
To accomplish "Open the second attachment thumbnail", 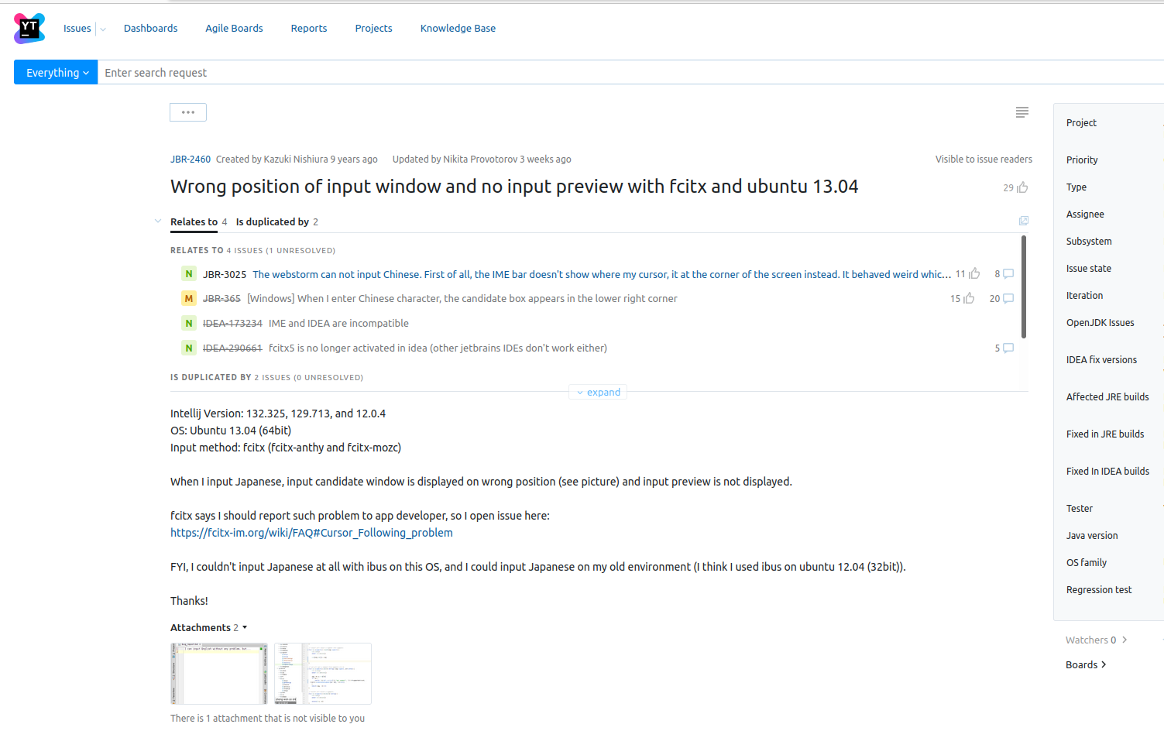I will pyautogui.click(x=323, y=674).
